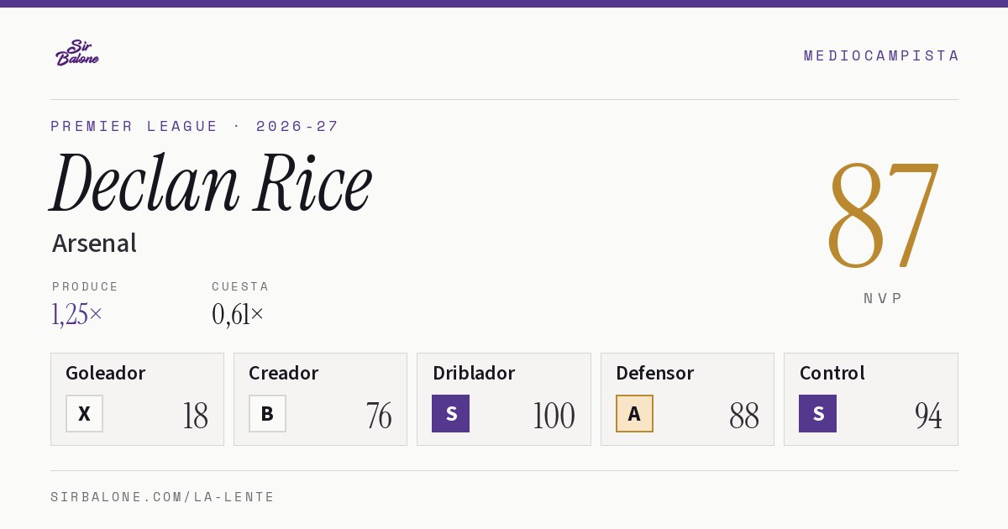Image resolution: width=1008 pixels, height=529 pixels.
Task: Click the purple S badge under Driblador
Action: tap(450, 413)
